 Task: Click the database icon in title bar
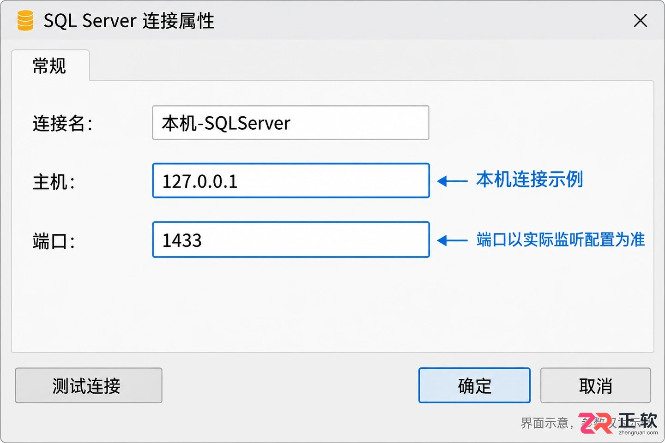25,21
